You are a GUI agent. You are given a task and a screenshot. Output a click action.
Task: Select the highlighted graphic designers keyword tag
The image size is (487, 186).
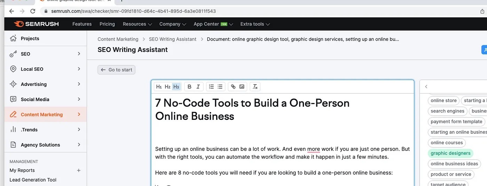click(x=450, y=153)
